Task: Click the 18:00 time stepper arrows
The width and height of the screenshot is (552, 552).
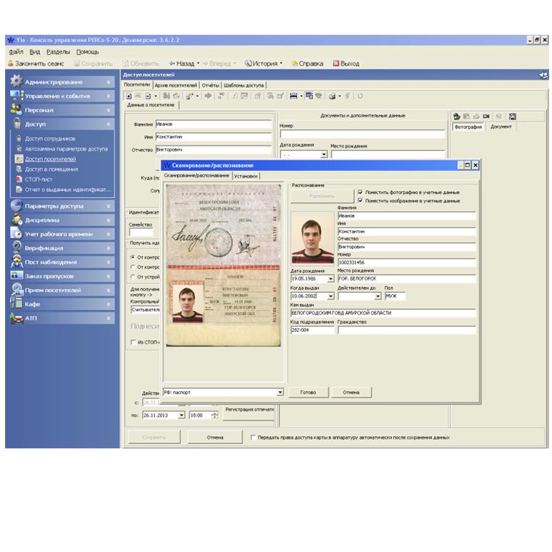Action: point(214,415)
